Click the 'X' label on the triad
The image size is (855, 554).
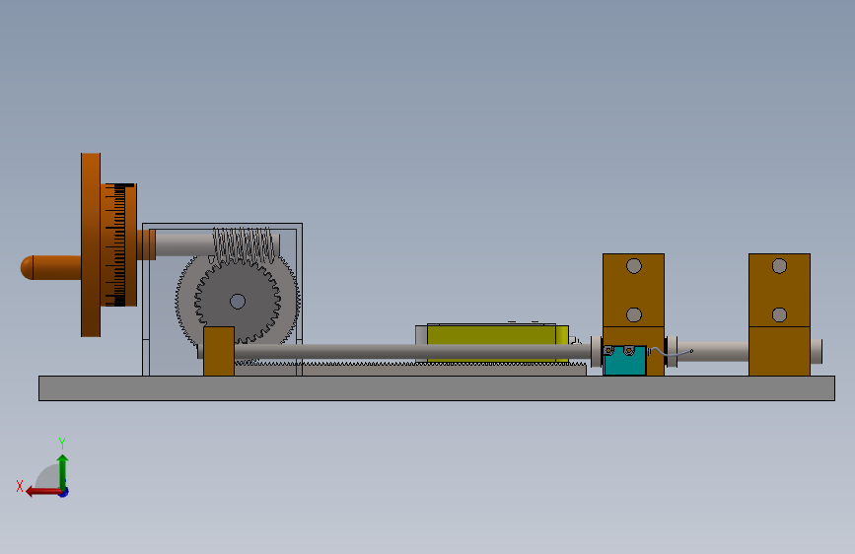(x=20, y=486)
